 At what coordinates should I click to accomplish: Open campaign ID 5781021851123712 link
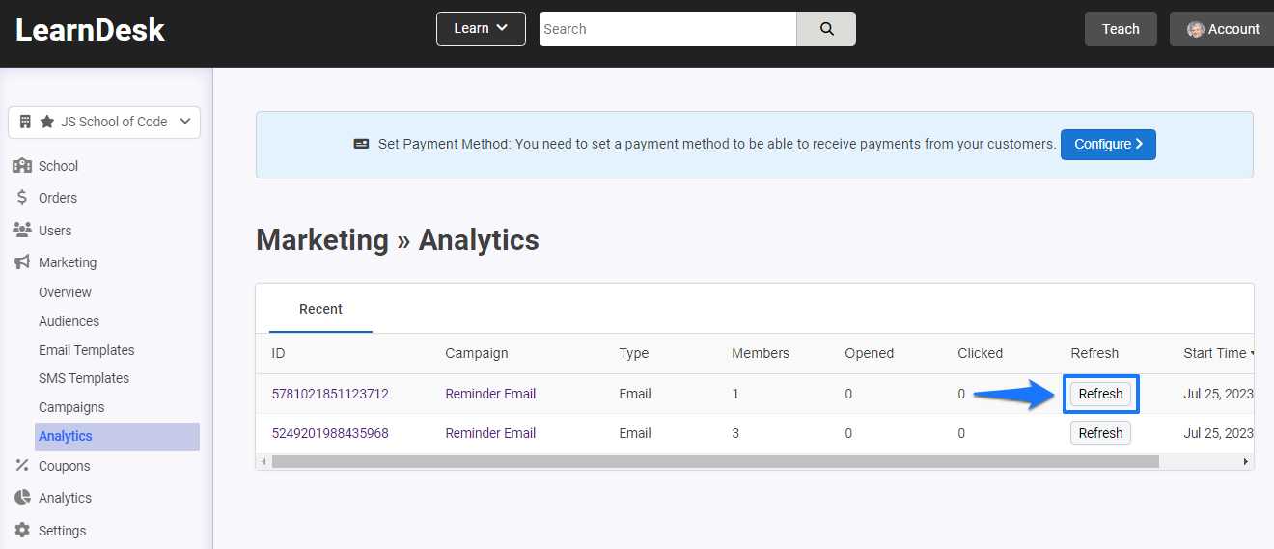pos(330,394)
